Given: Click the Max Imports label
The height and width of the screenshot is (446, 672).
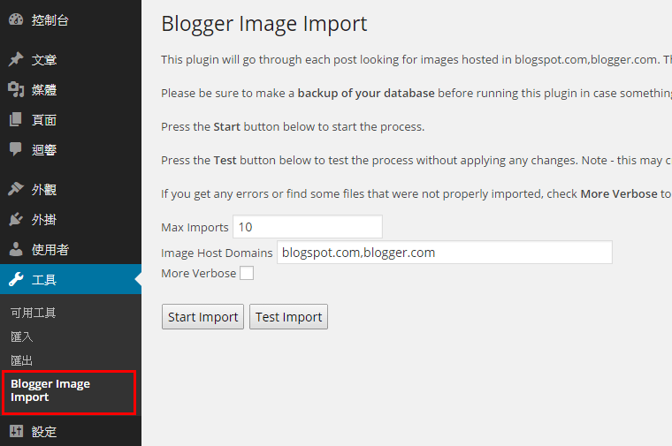Looking at the screenshot, I should click(195, 227).
